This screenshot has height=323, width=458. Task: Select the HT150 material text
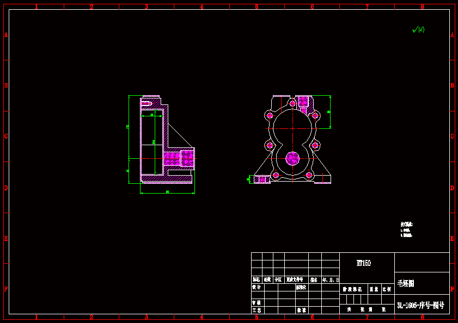point(364,263)
